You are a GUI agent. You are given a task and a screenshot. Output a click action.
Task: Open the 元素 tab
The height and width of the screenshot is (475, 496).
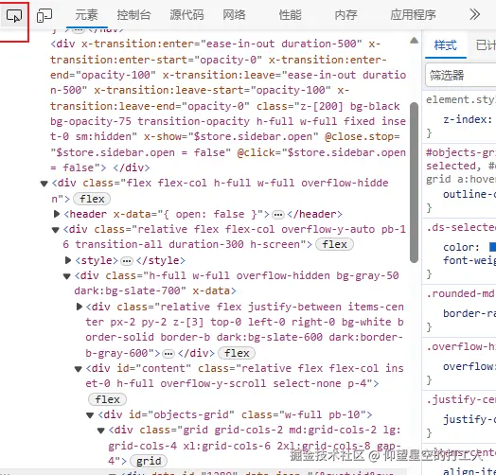[x=87, y=15]
